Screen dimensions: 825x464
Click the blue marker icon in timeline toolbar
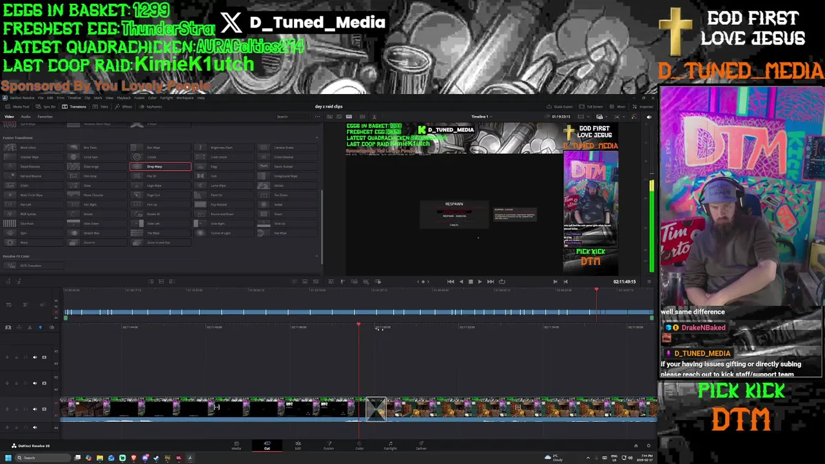(39, 327)
